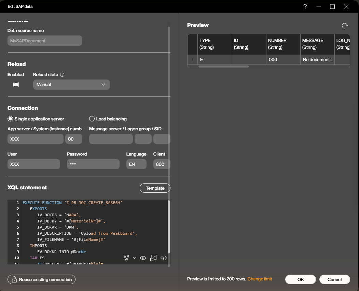This screenshot has height=291, width=359.
Task: Click the User input field
Action: 34,164
